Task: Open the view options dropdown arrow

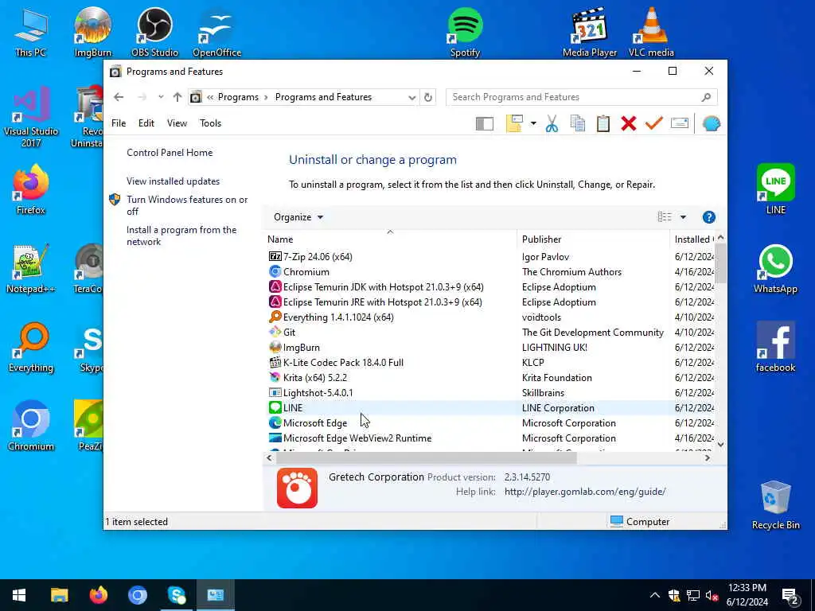Action: pos(683,217)
